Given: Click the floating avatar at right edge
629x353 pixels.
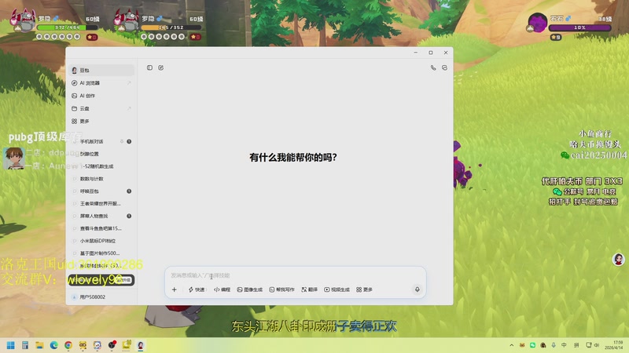Looking at the screenshot, I should pos(619,260).
